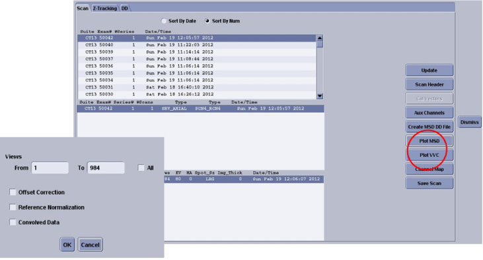Click the Save Scan button
This screenshot has width=483, height=260.
click(429, 183)
